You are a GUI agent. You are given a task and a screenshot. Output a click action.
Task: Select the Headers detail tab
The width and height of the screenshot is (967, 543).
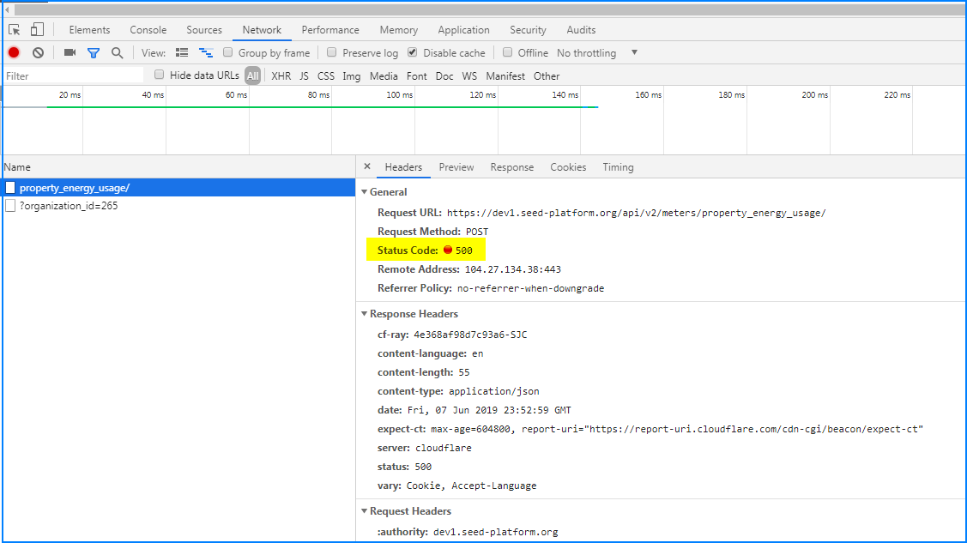pos(403,167)
